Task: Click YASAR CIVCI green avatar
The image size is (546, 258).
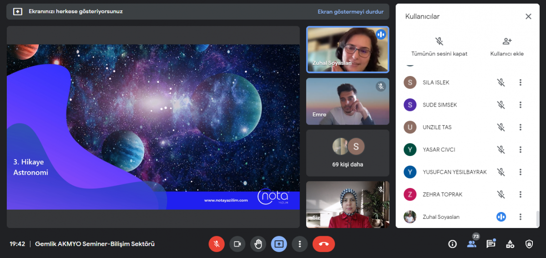Action: (x=410, y=149)
